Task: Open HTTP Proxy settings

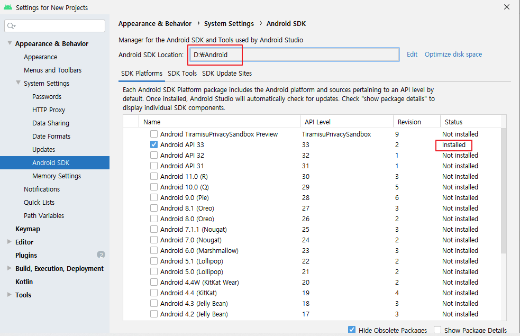Action: coord(49,110)
